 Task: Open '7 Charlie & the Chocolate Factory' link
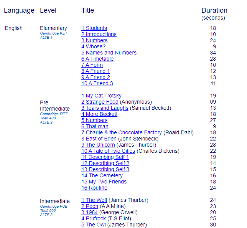122,132
